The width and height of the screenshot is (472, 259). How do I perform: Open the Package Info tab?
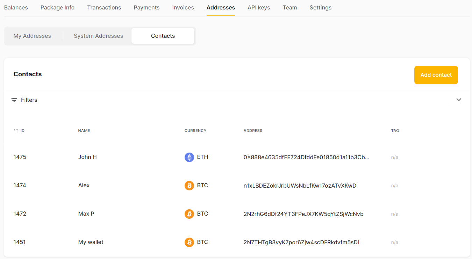[57, 7]
